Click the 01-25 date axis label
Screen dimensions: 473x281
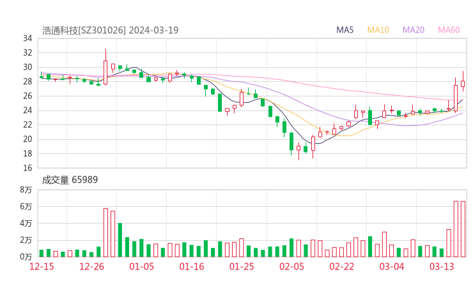(242, 266)
